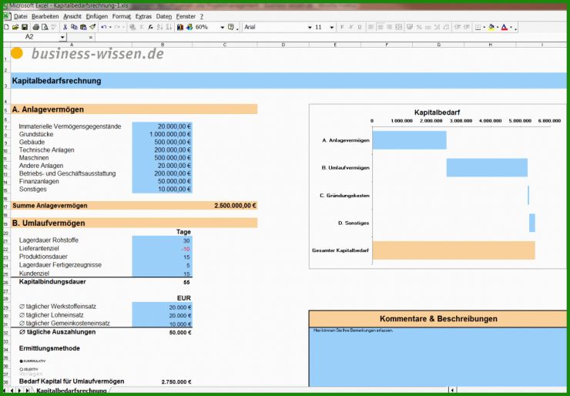The image size is (570, 396).
Task: Click the Kapitalbedarf chart title
Action: click(437, 112)
